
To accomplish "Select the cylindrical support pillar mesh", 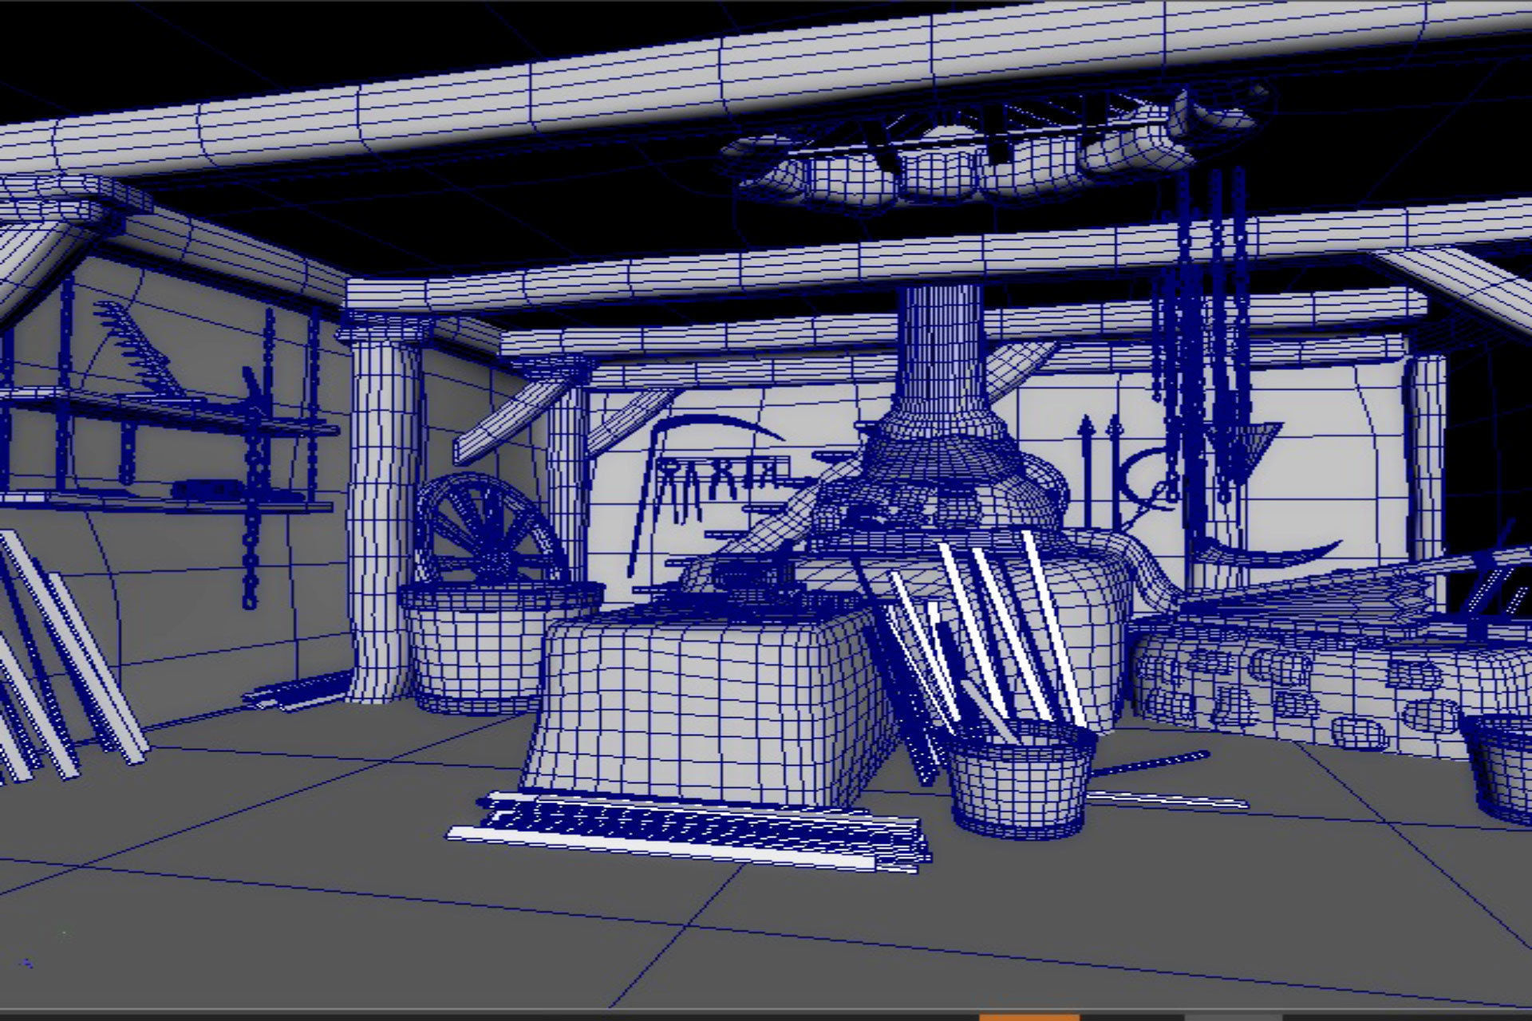I will 385,510.
